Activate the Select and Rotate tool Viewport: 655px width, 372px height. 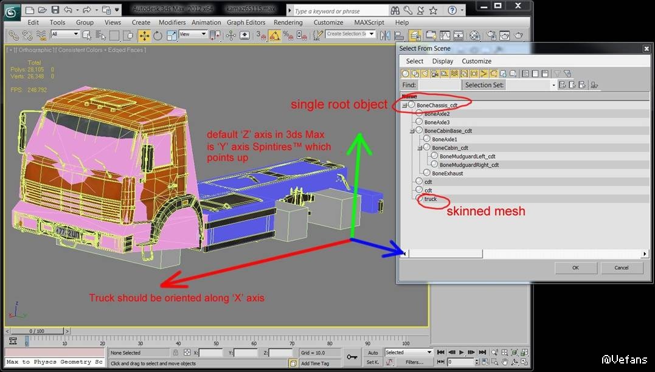[x=158, y=36]
